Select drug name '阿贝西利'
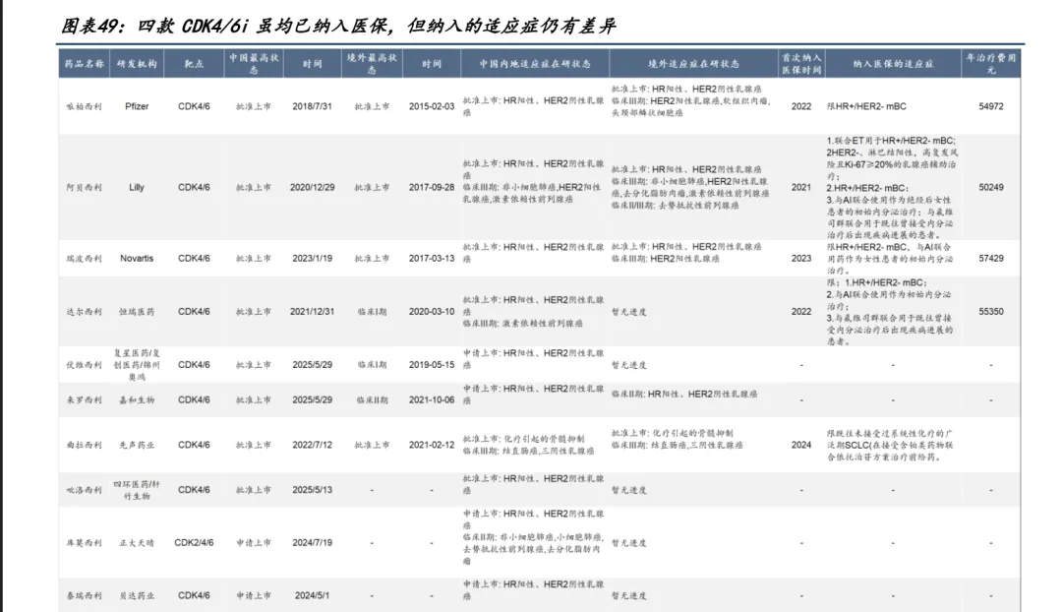 point(84,187)
